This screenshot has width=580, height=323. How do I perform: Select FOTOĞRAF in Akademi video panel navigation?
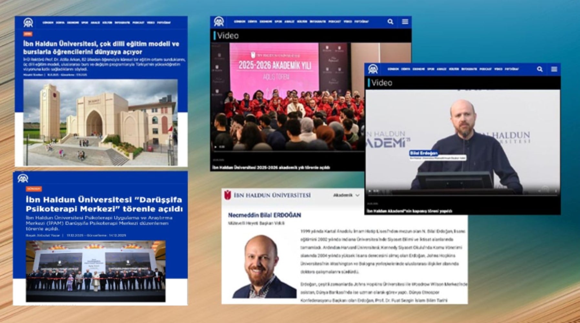pyautogui.click(x=512, y=69)
